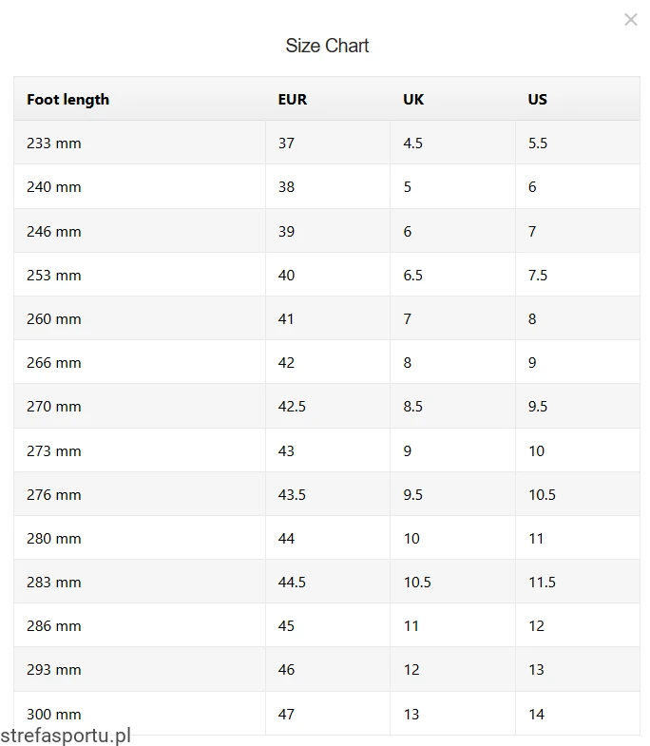Select EUR size 42.5 cell
This screenshot has width=650, height=746.
[292, 407]
